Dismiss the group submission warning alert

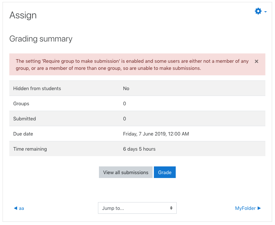(256, 61)
